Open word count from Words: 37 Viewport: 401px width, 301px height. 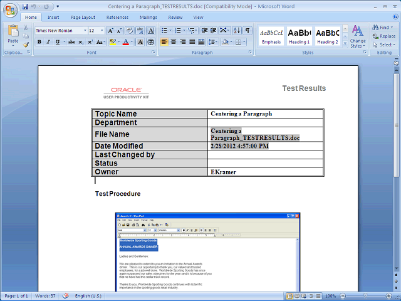click(x=45, y=296)
